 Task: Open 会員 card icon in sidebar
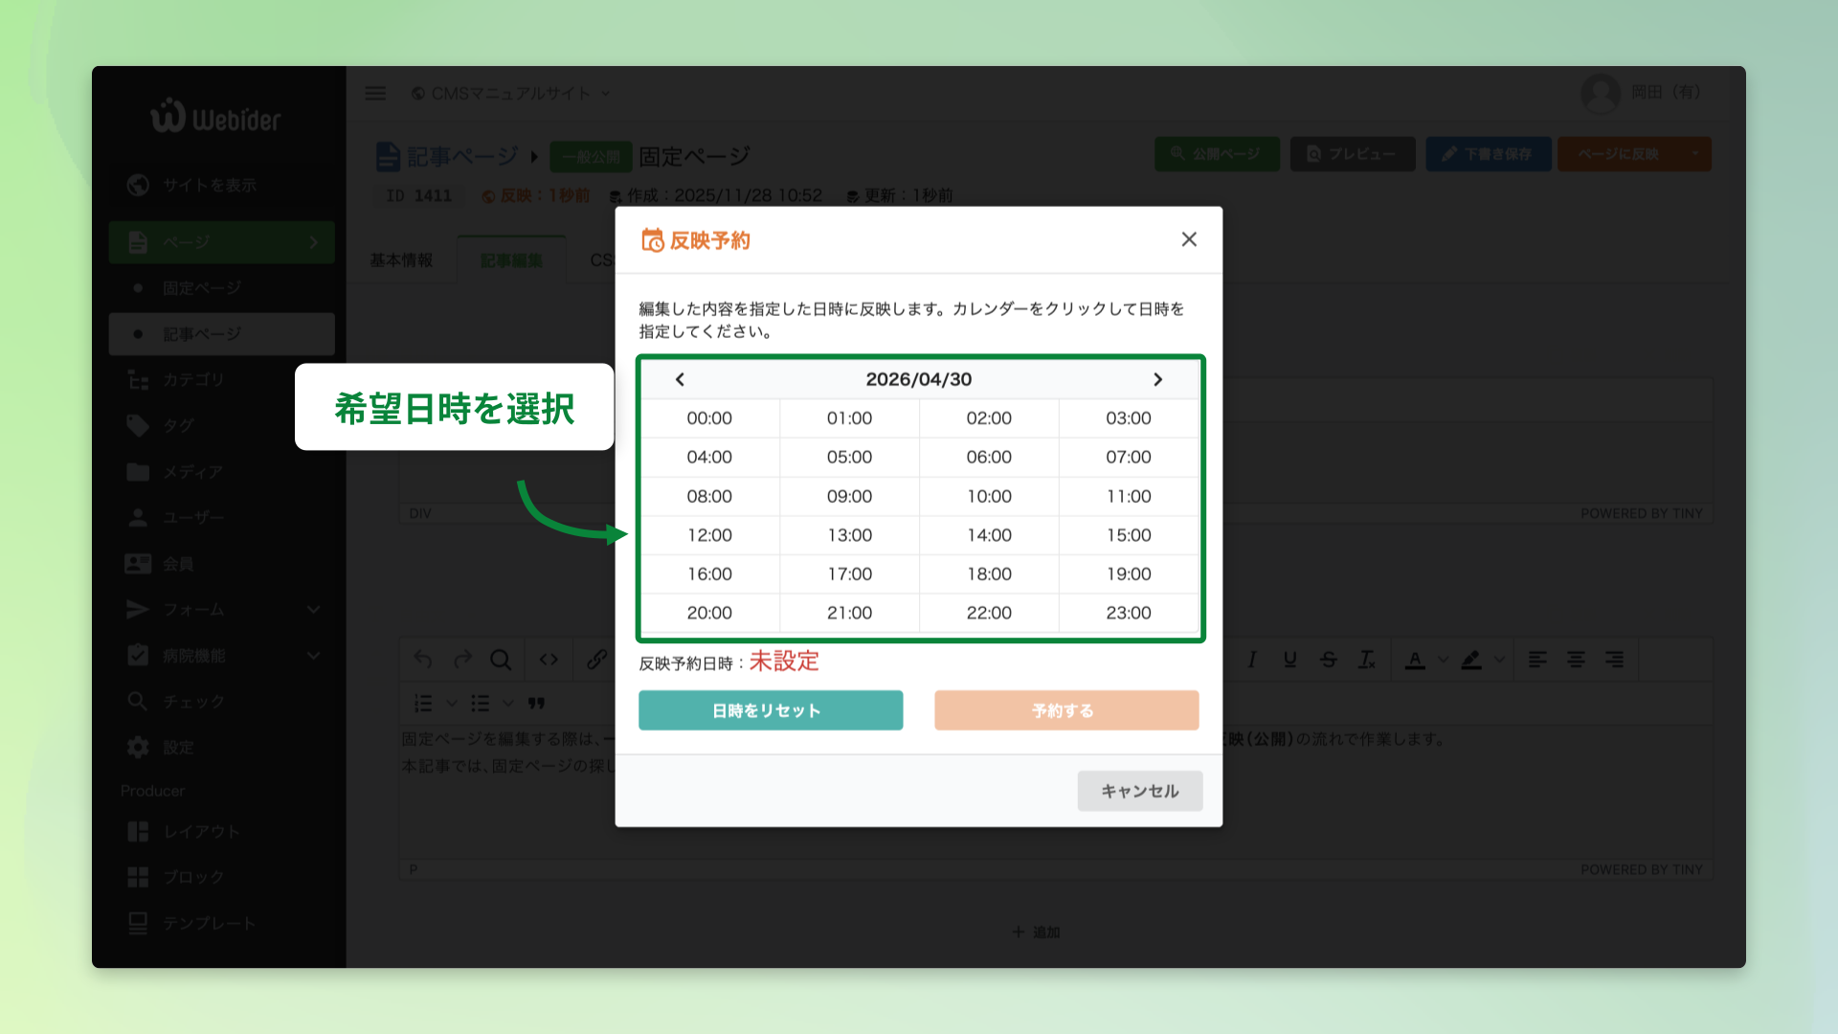(138, 564)
